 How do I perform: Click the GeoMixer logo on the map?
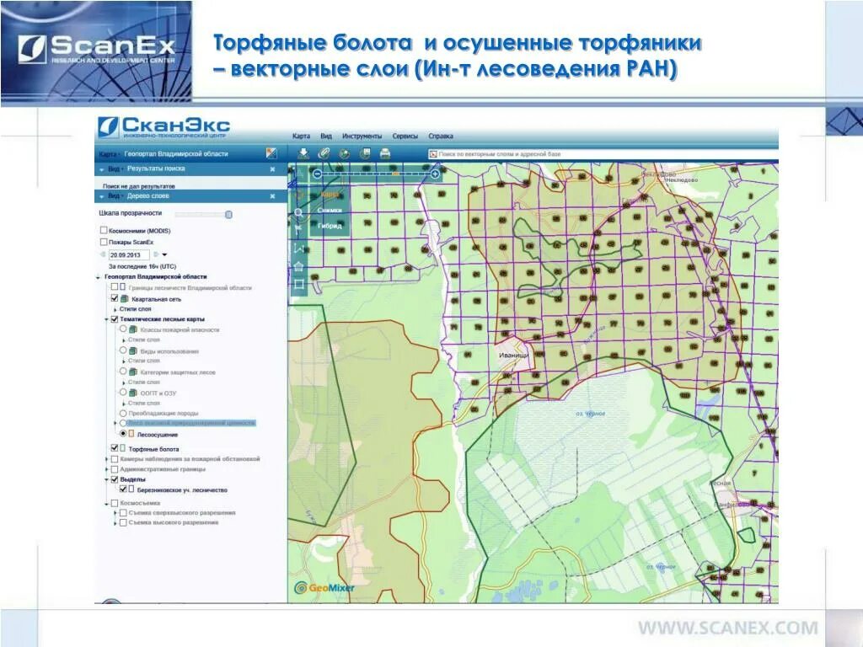coord(324,587)
